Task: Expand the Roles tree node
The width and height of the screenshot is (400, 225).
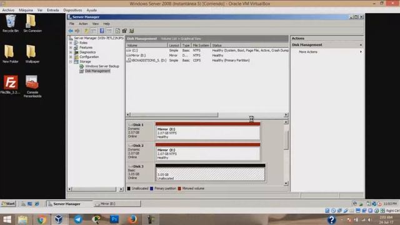Action: 71,43
